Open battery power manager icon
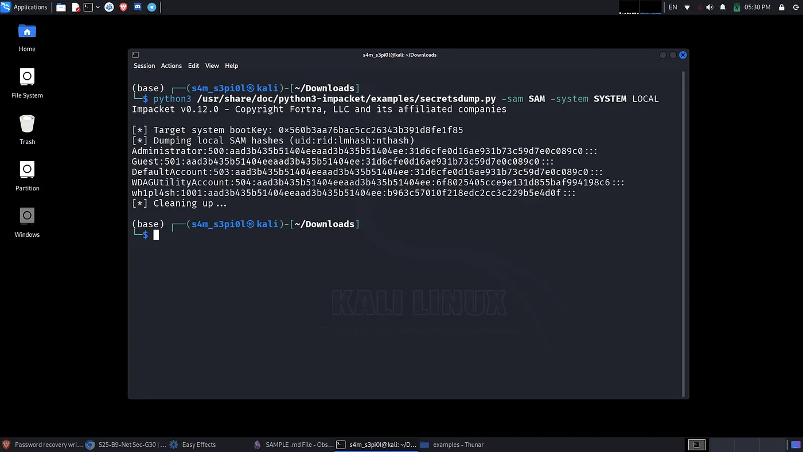The width and height of the screenshot is (803, 452). (736, 7)
